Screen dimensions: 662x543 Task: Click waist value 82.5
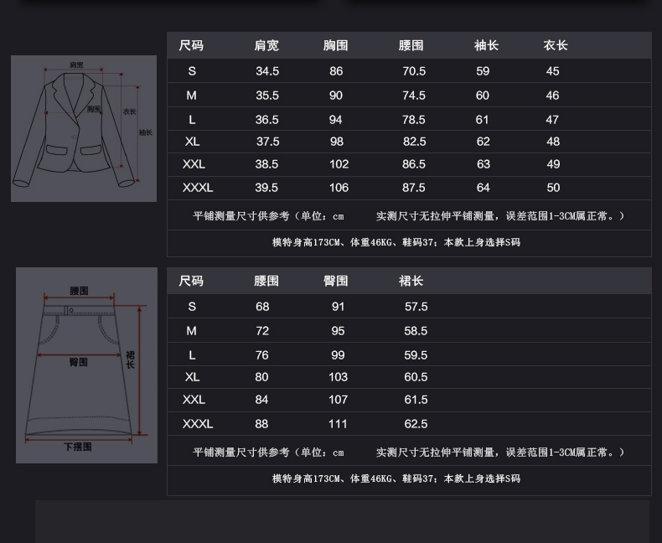[x=414, y=142]
